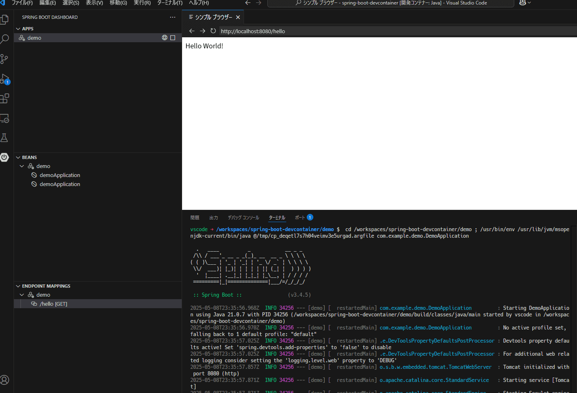Screen dimensions: 577x393
Task: Reload the page in Simple Browser
Action: pos(213,31)
